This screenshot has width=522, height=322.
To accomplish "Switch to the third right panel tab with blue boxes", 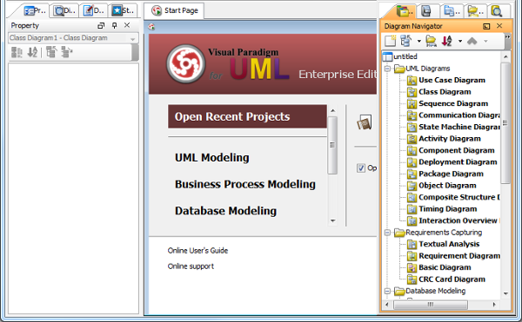I will 451,11.
